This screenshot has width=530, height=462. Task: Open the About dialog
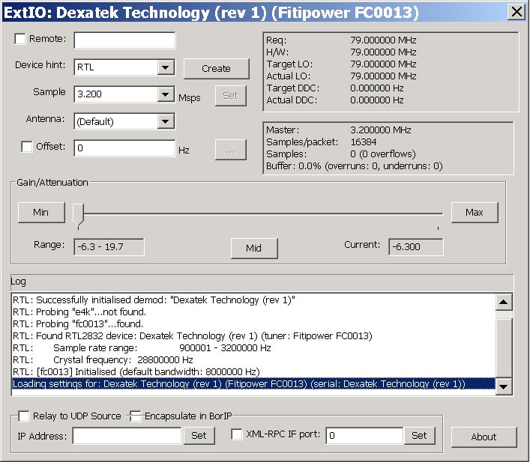tap(484, 437)
